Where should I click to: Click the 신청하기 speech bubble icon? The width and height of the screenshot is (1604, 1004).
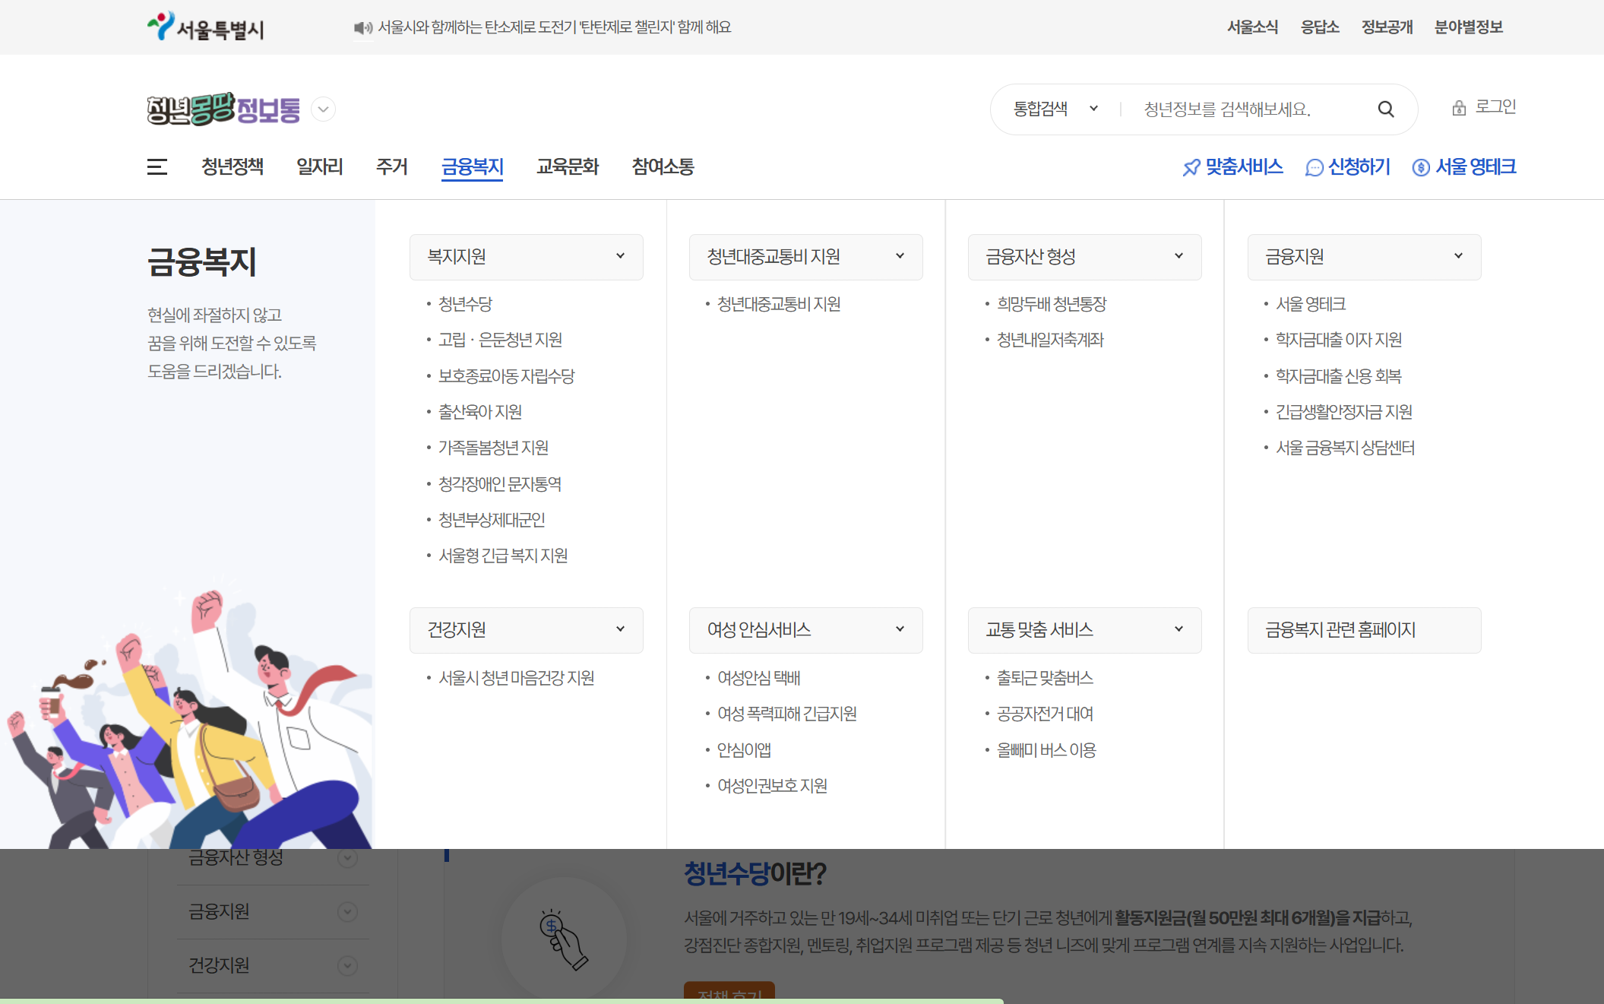point(1314,167)
